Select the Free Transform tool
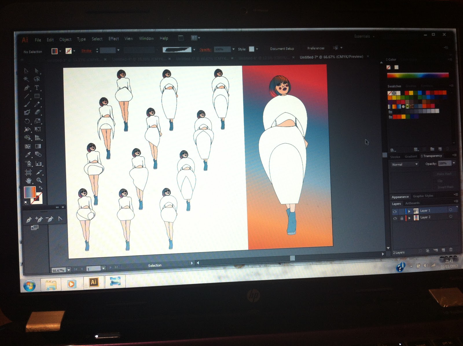Viewport: 463px width, 346px height. pos(38,129)
